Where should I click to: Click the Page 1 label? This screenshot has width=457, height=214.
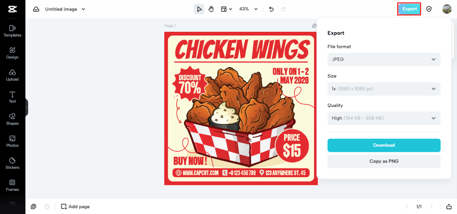[170, 26]
